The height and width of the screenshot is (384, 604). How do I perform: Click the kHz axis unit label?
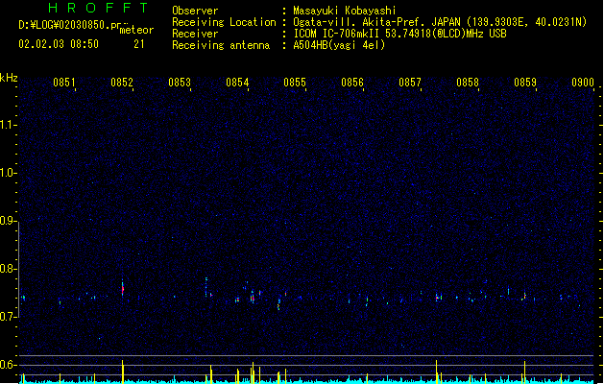coord(9,78)
